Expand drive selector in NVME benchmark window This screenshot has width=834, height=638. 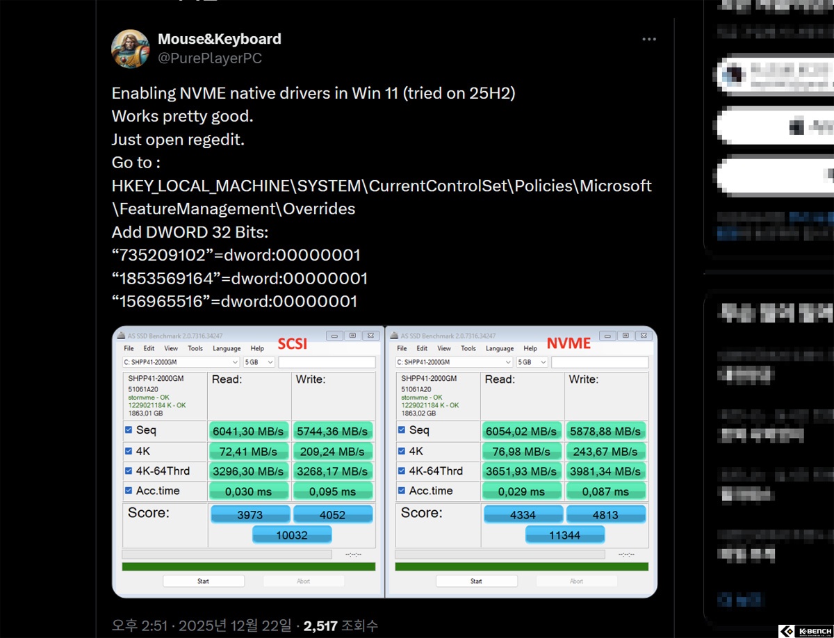point(454,362)
